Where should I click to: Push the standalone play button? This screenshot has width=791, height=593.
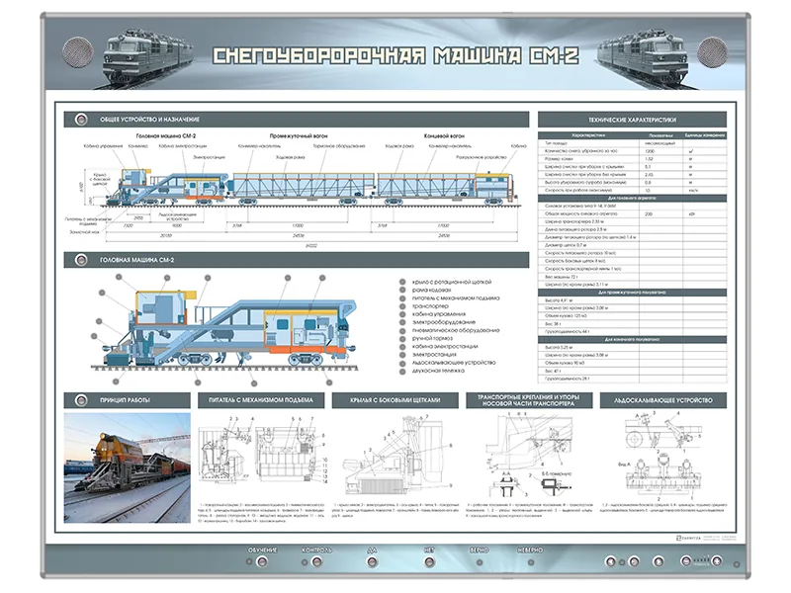coord(659,561)
